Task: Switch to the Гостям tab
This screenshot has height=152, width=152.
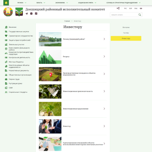Action: (x=126, y=33)
